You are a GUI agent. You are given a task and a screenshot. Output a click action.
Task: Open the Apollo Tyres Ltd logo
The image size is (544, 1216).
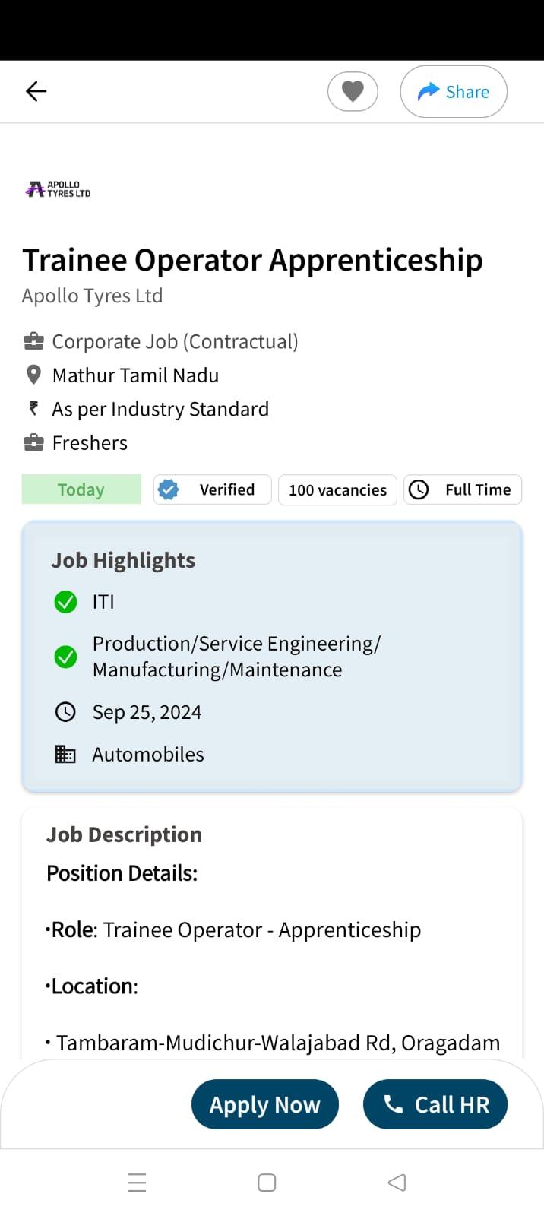58,189
